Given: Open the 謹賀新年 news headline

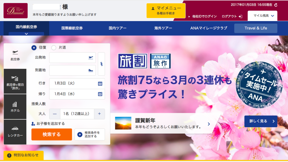Looking at the screenshot, I should pyautogui.click(x=145, y=120).
